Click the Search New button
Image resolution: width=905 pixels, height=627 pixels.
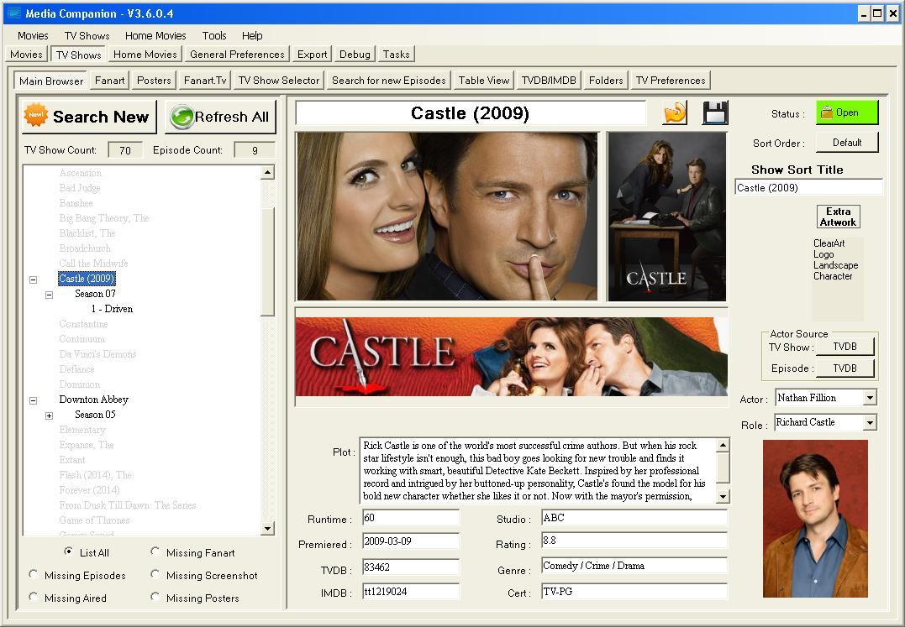(89, 117)
